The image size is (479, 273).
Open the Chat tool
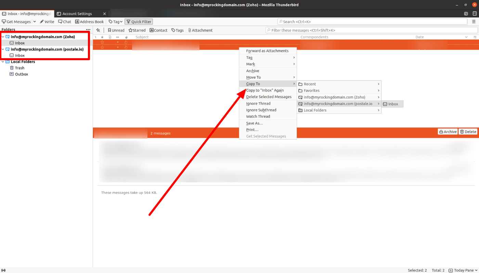65,22
